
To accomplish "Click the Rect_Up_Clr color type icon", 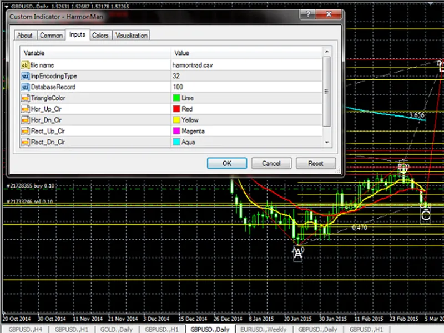I will click(25, 131).
